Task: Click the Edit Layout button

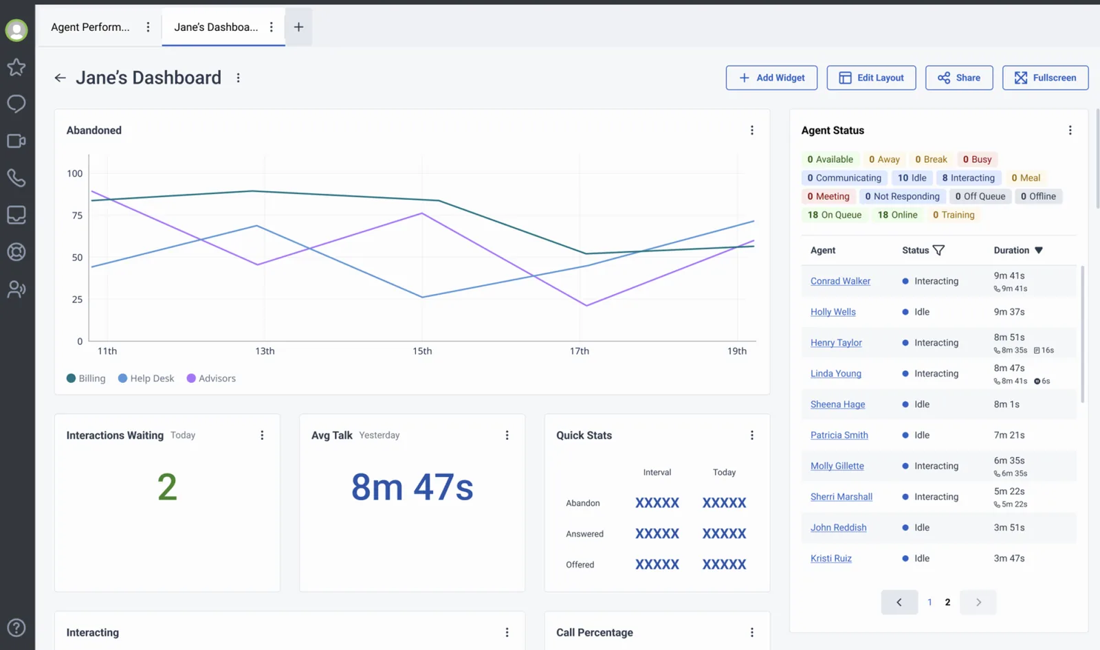Action: coord(872,78)
